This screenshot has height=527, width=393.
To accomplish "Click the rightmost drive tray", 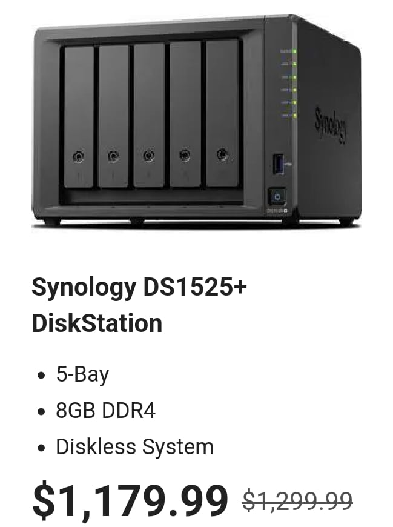I will 222,113.
